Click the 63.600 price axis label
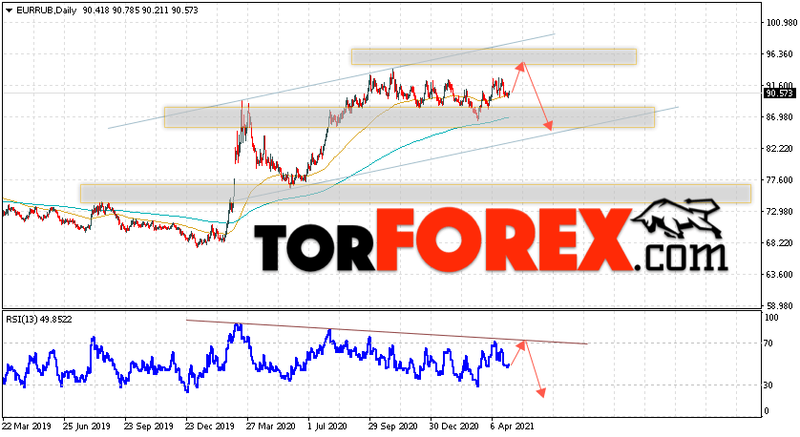Viewport: 800px width, 437px height. [x=781, y=275]
